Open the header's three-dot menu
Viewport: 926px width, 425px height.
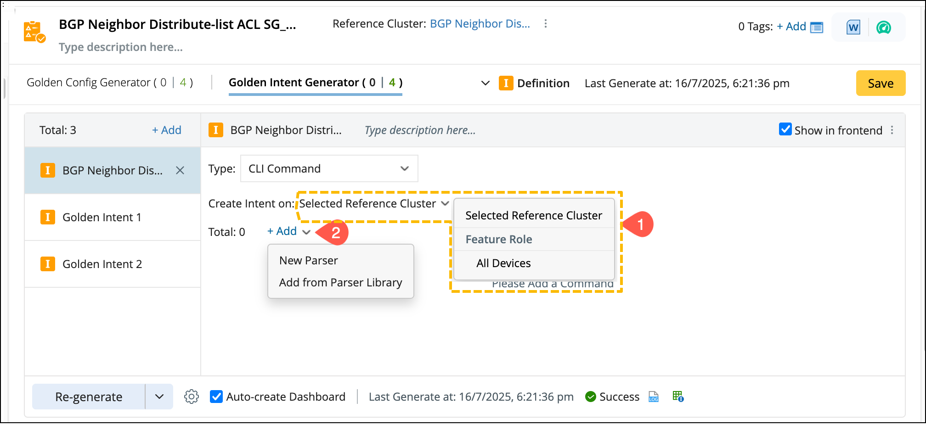pos(545,24)
